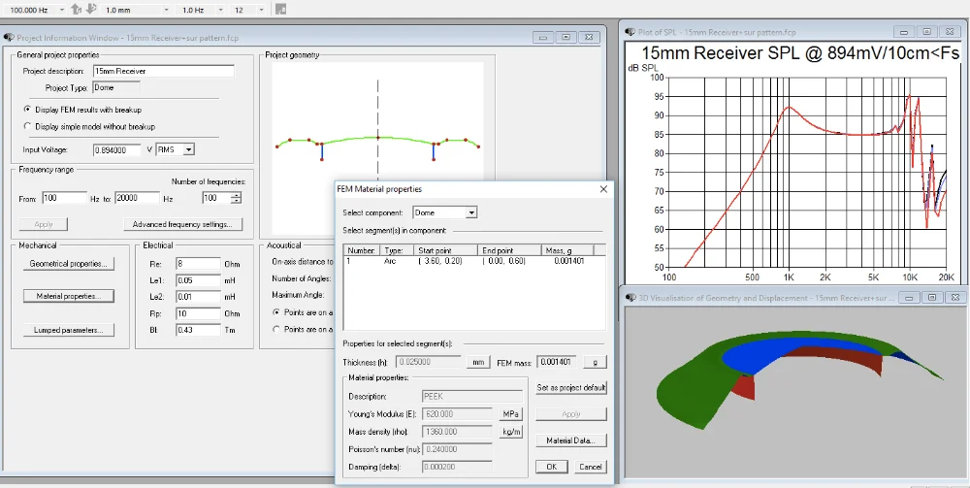This screenshot has height=488, width=970.
Task: Click the Project Type field showing Dome
Action: 116,88
